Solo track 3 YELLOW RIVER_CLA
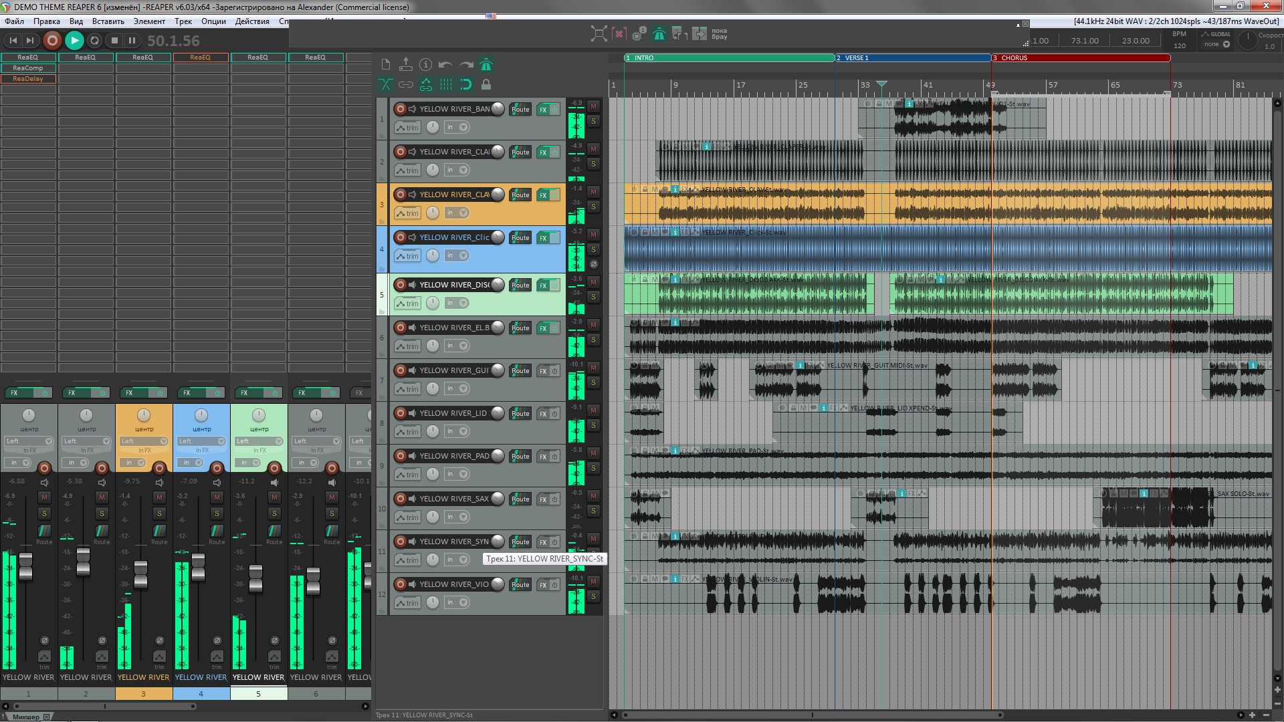Screen dimensions: 1284x722 tap(593, 207)
